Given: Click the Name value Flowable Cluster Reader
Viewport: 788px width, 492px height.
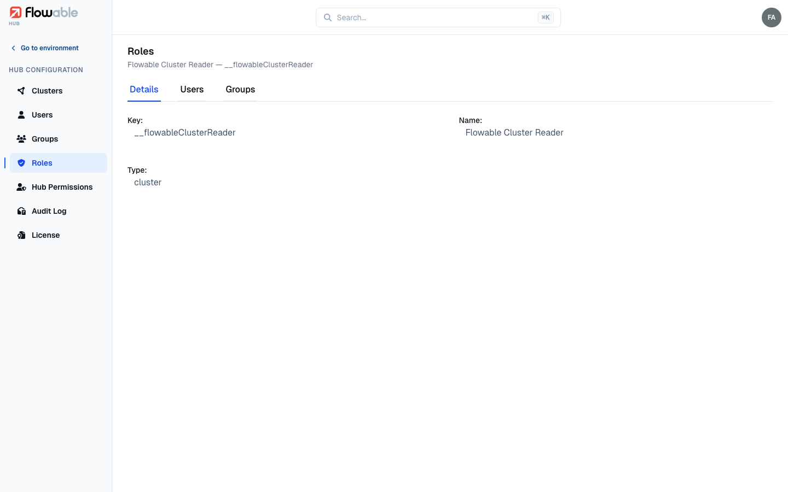Looking at the screenshot, I should (514, 133).
